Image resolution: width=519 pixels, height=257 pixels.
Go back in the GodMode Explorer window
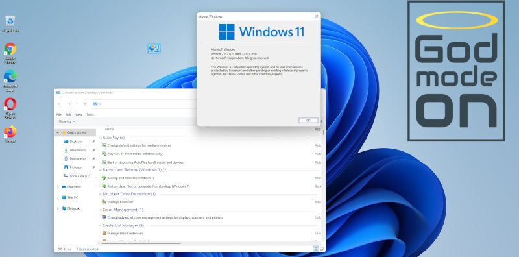click(60, 104)
